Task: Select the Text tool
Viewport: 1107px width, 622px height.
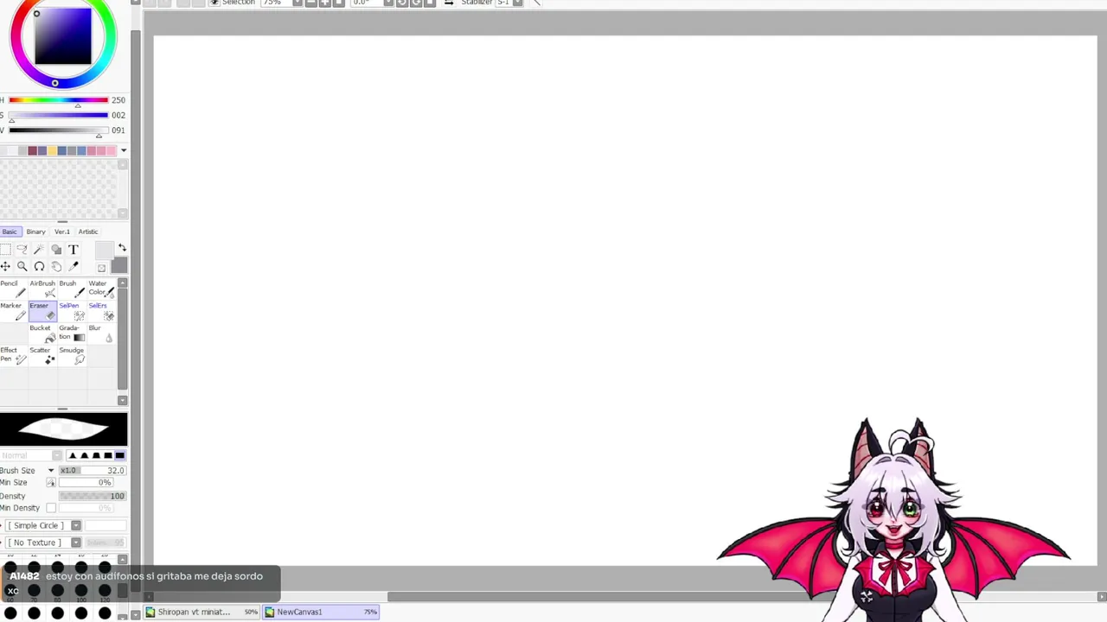Action: (x=74, y=250)
